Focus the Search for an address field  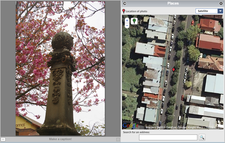coord(168,137)
